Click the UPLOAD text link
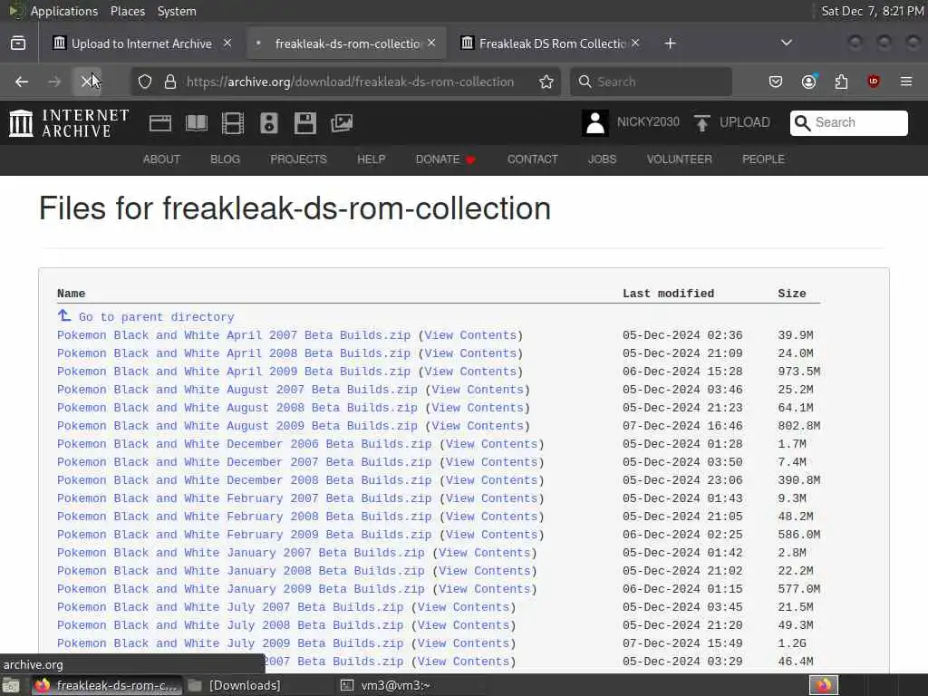Image resolution: width=928 pixels, height=696 pixels. [x=745, y=122]
